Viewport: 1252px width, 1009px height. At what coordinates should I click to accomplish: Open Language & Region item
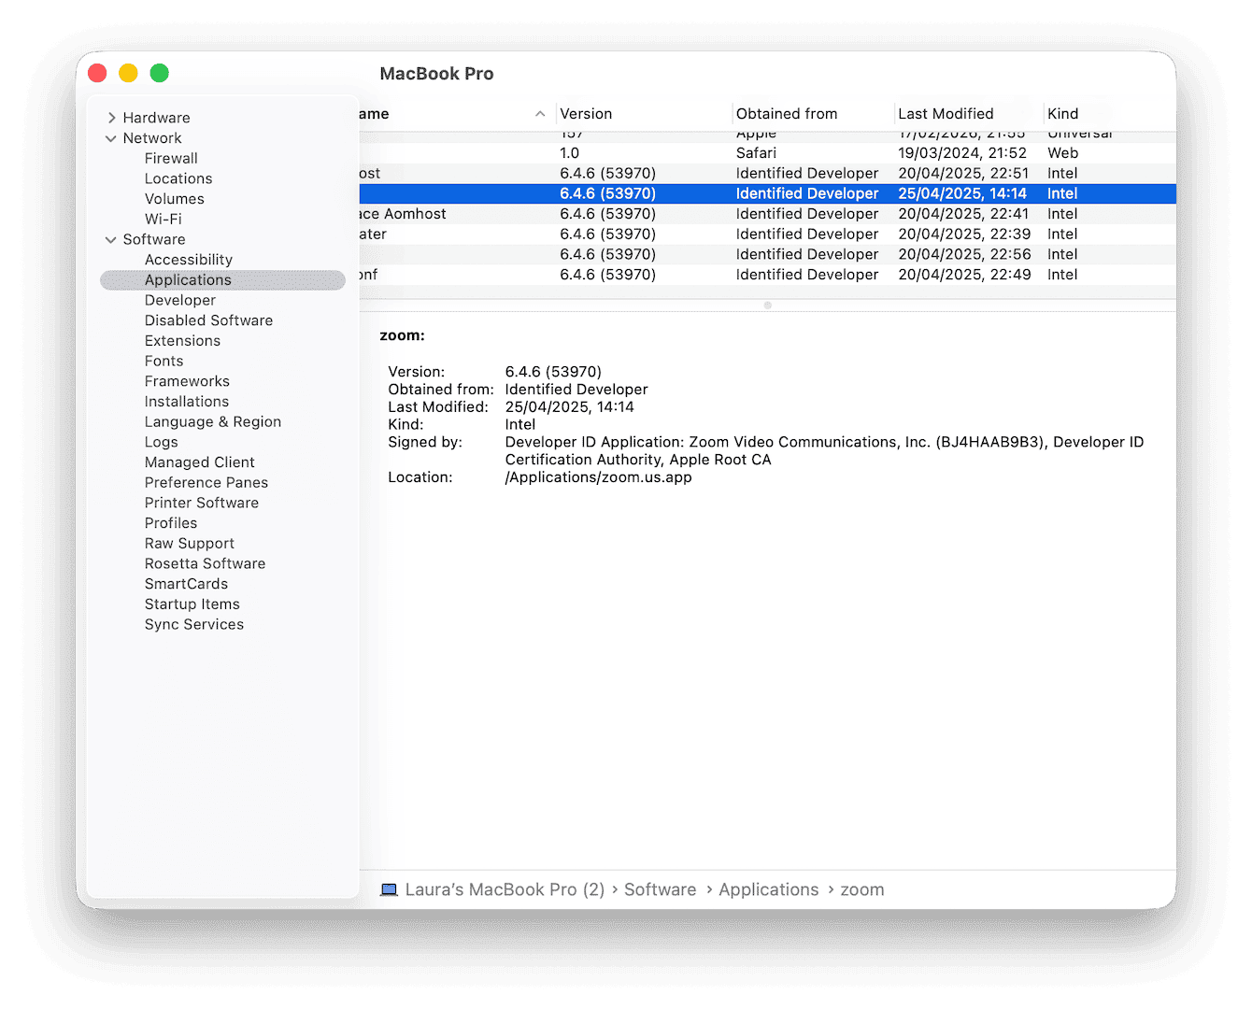tap(213, 422)
